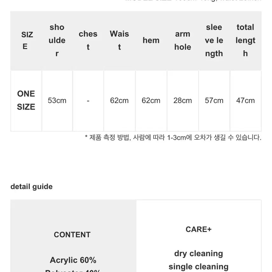The height and width of the screenshot is (272, 272).
Task: Select the Waist column header
Action: click(x=119, y=41)
